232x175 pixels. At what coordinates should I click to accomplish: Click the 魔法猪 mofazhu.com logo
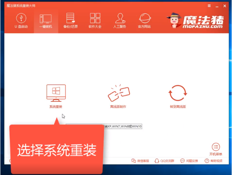tap(195, 21)
